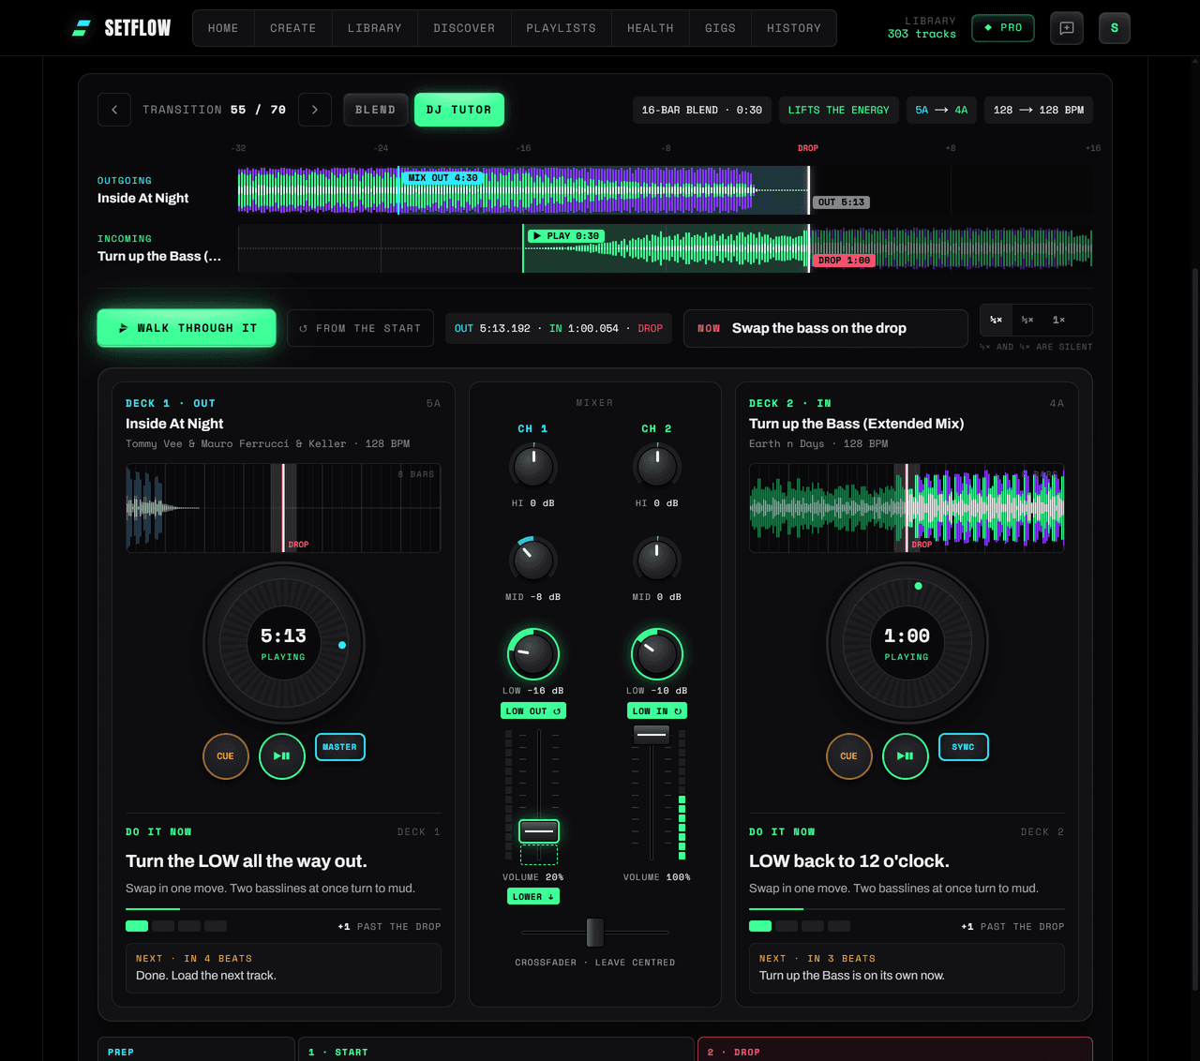Select quarter-speed ¼× playback
Screen dimensions: 1200x1061
point(997,321)
